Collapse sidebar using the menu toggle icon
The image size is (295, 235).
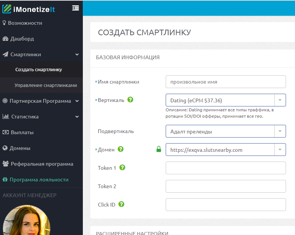(x=75, y=8)
